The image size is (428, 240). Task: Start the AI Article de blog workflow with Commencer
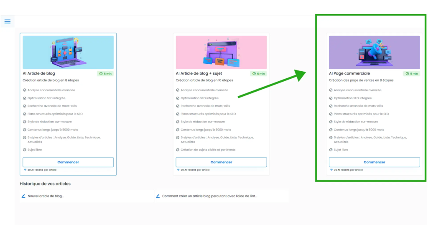pos(68,162)
